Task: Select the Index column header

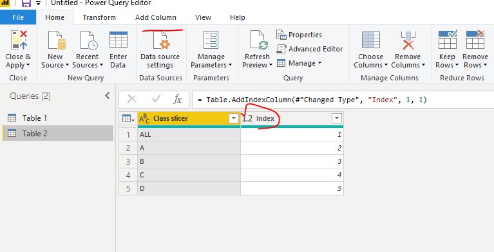Action: (292, 118)
